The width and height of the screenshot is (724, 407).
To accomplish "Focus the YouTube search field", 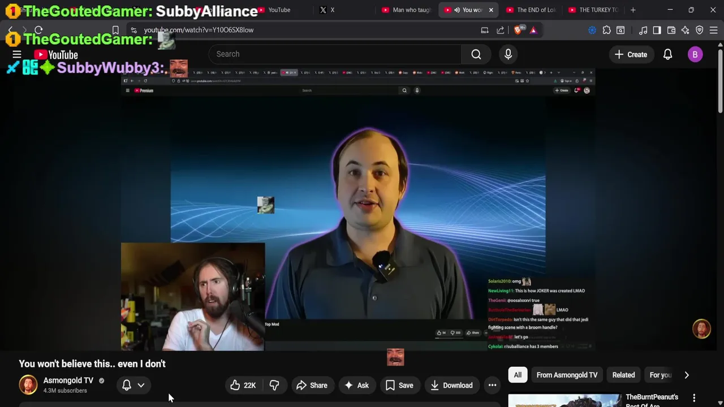I will (335, 54).
